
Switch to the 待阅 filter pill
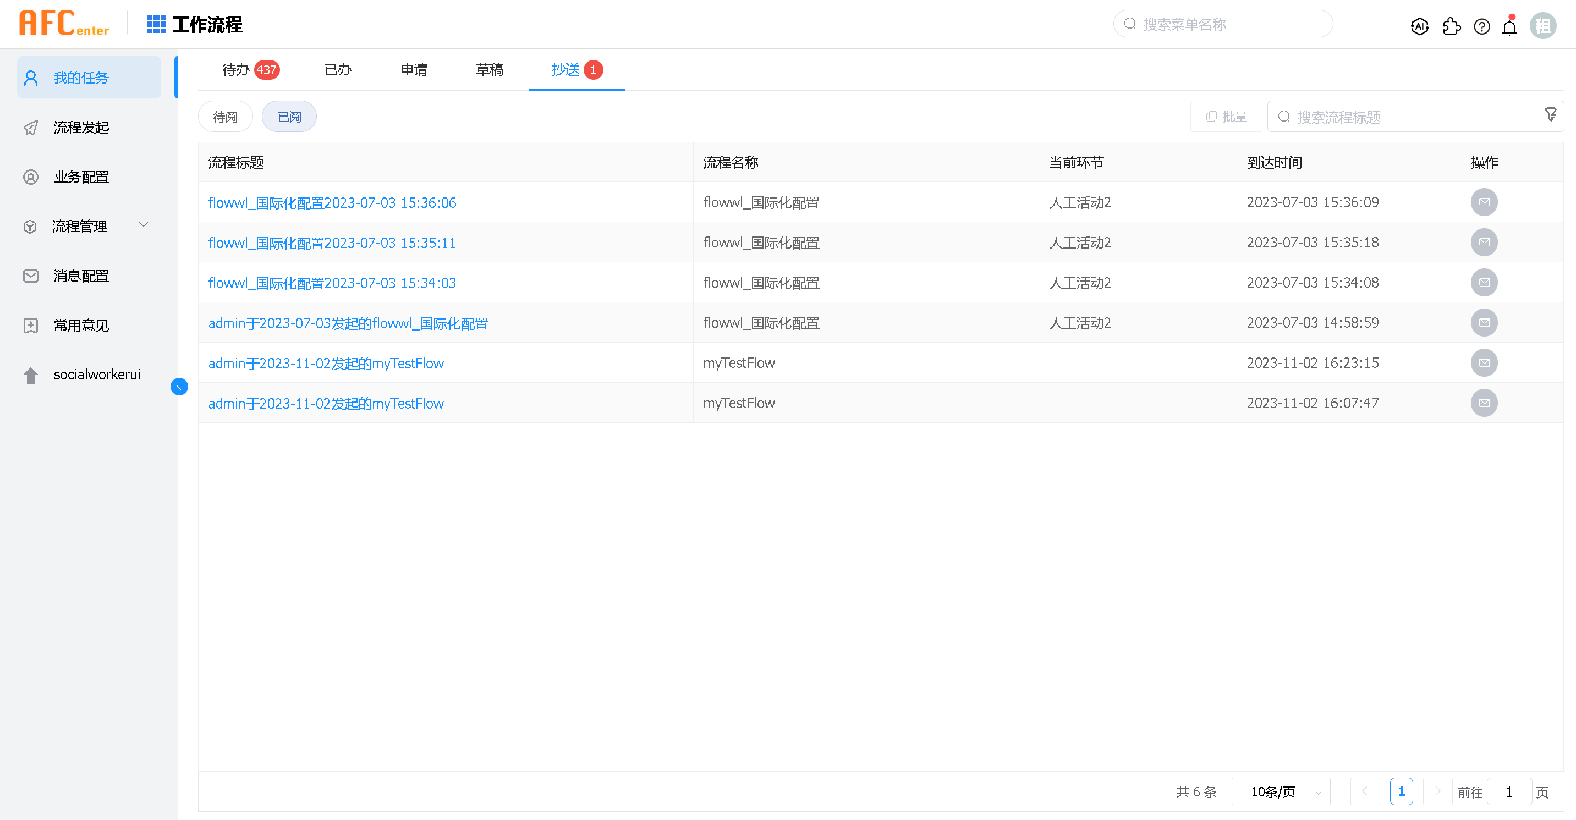pyautogui.click(x=225, y=117)
